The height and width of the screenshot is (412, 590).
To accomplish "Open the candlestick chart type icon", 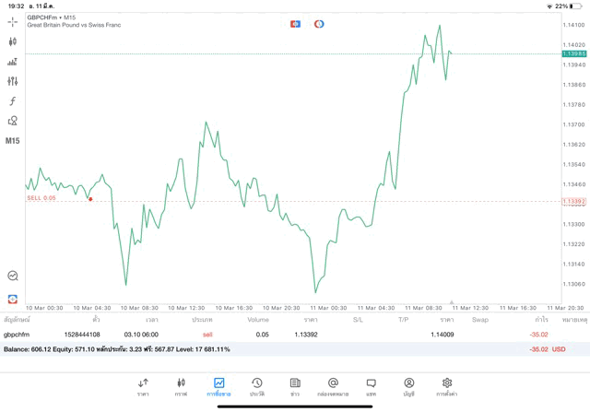I will 13,41.
